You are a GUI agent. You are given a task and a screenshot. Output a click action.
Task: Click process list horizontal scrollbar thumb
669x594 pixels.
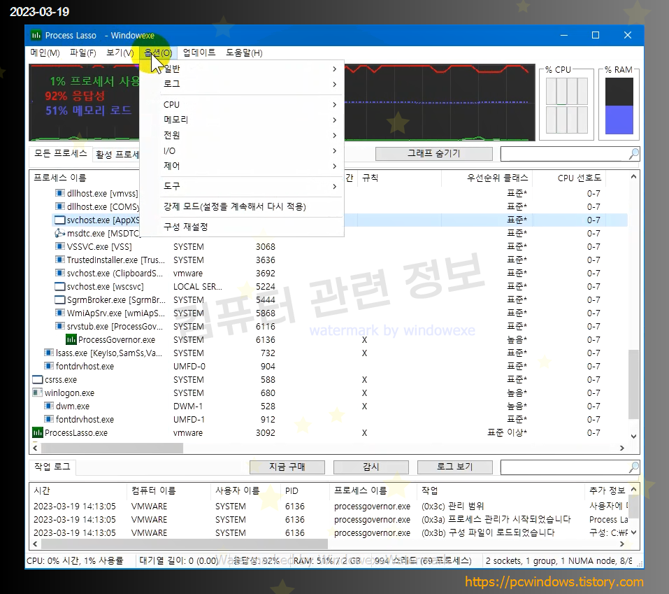pos(112,448)
